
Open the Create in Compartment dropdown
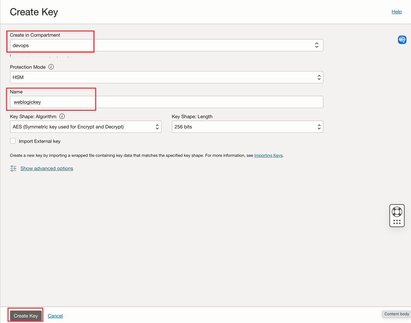click(x=166, y=45)
